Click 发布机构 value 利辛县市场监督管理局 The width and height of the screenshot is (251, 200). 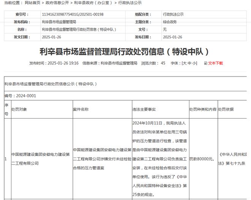[x=59, y=22]
